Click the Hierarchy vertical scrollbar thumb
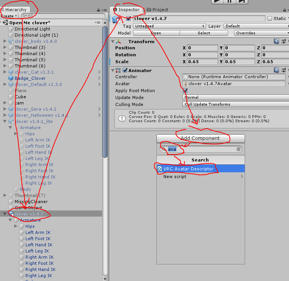 [105, 92]
